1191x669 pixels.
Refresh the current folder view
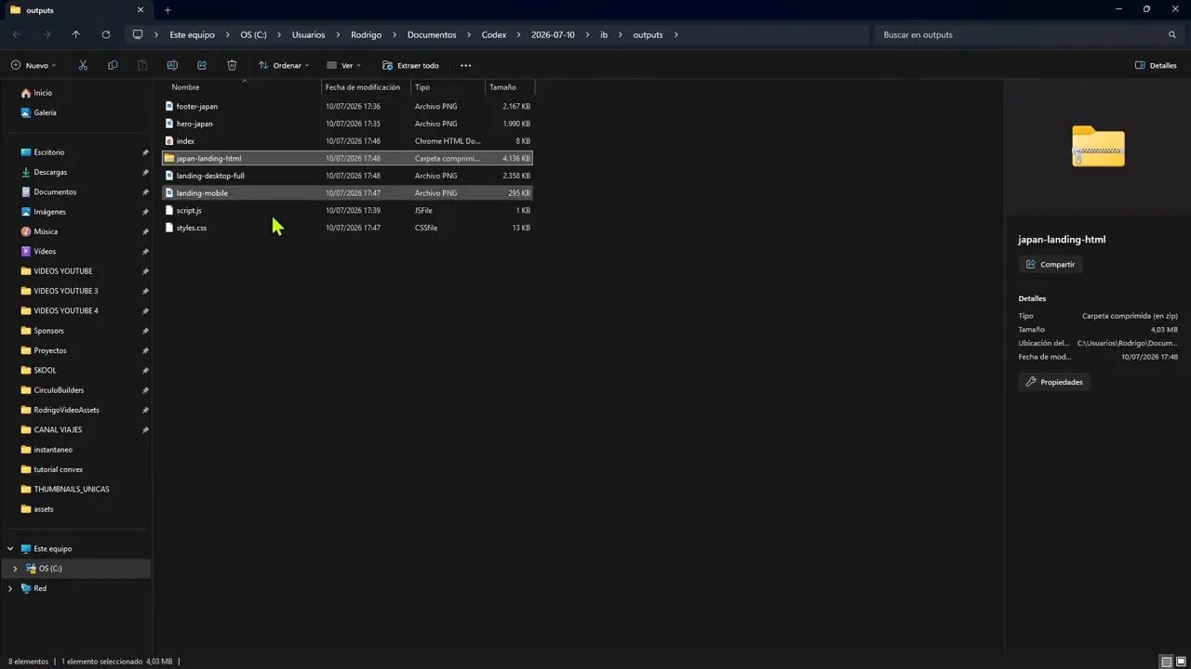pyautogui.click(x=106, y=34)
